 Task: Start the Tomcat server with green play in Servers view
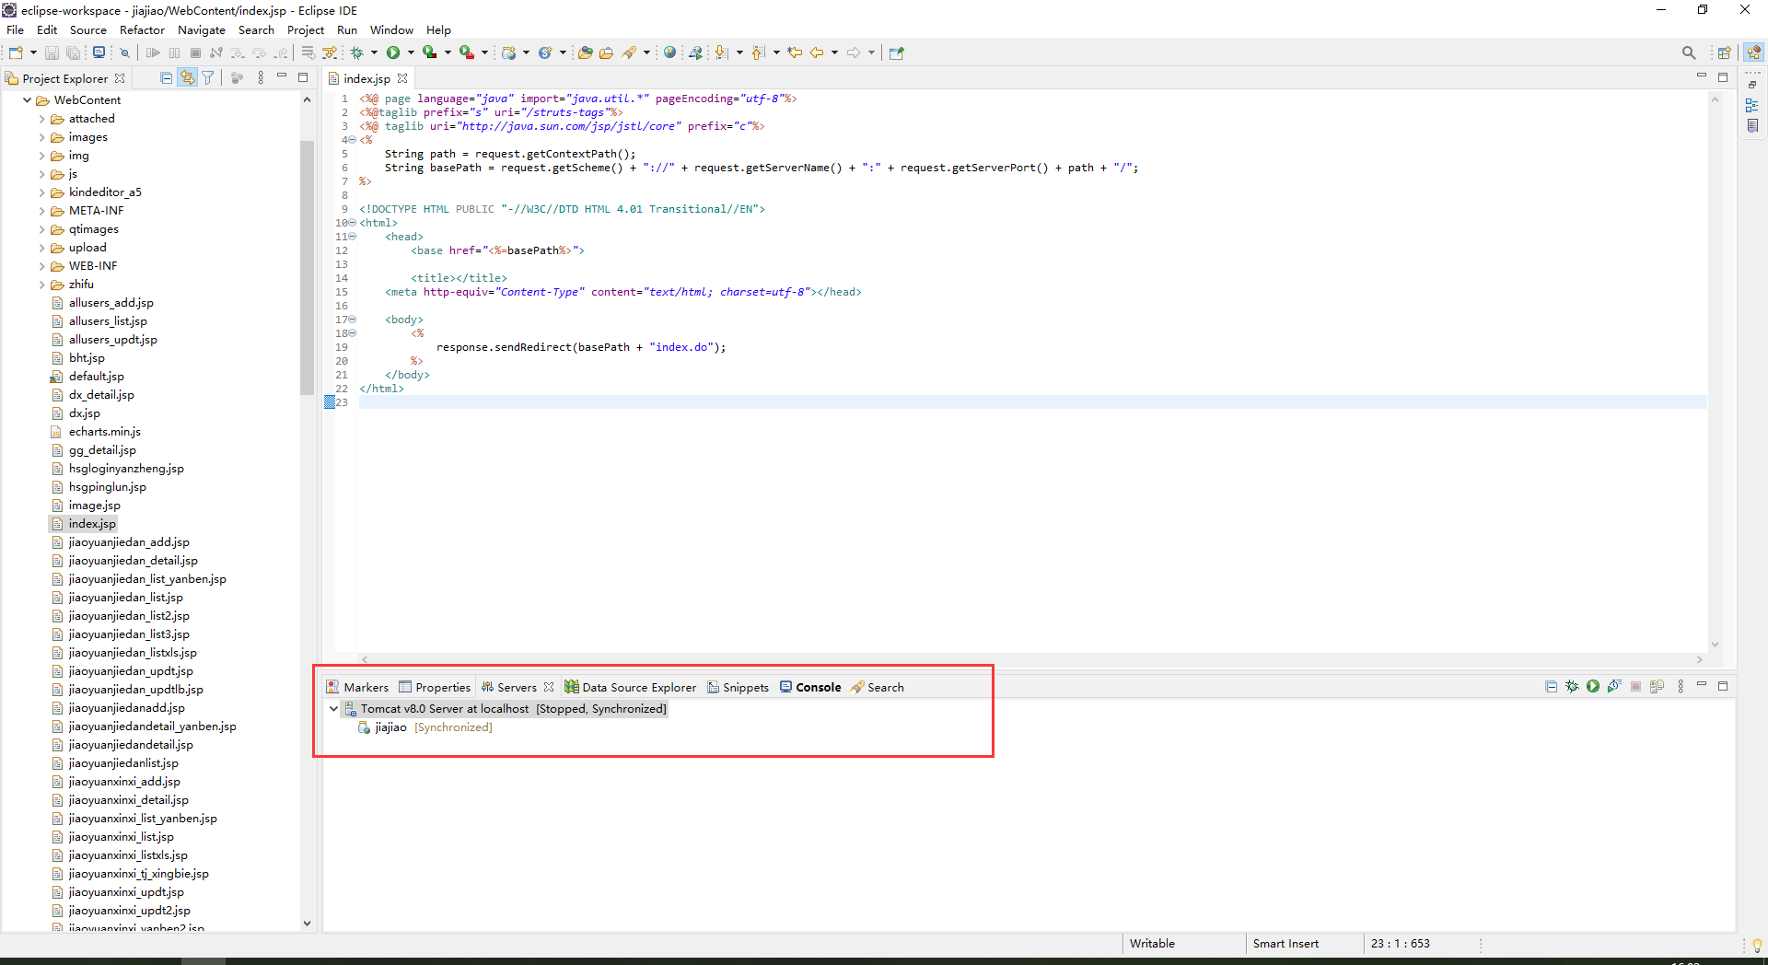[x=1593, y=686]
